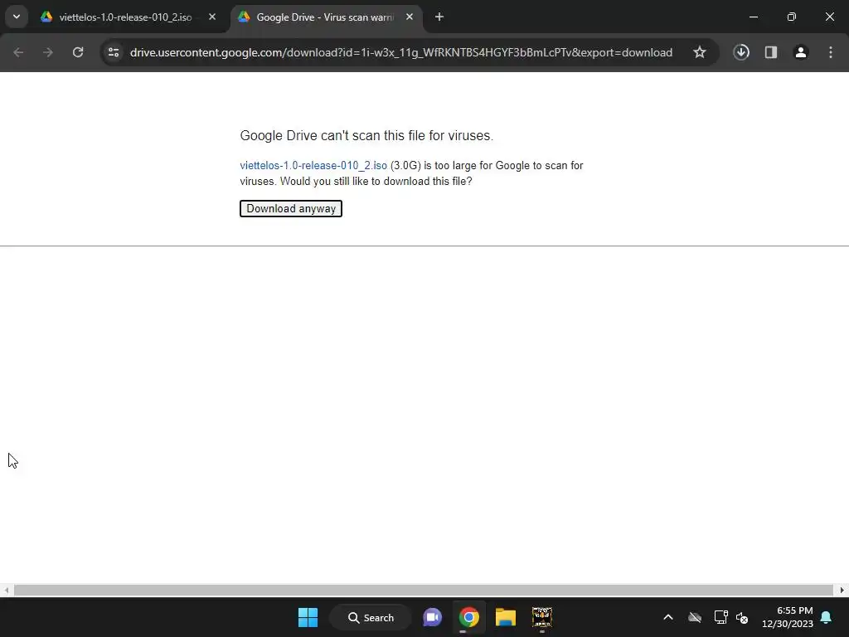
Task: Click the address bar URL
Action: (x=401, y=52)
